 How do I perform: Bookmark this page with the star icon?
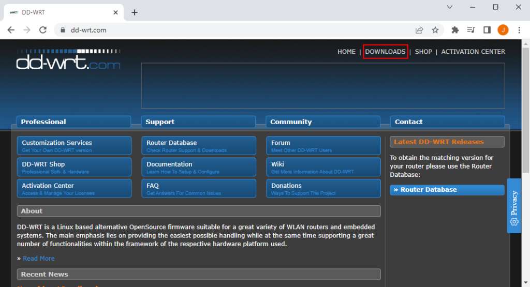click(x=435, y=30)
